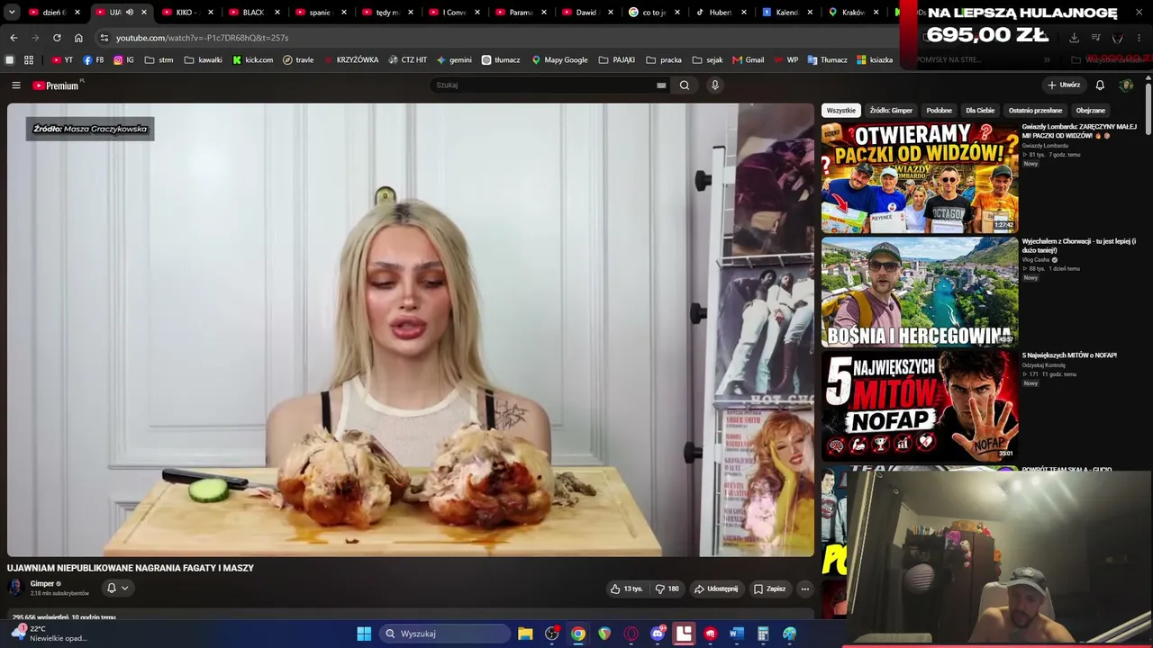The width and height of the screenshot is (1153, 648).
Task: Select the Źródło: Gimper filter chip
Action: (x=891, y=111)
